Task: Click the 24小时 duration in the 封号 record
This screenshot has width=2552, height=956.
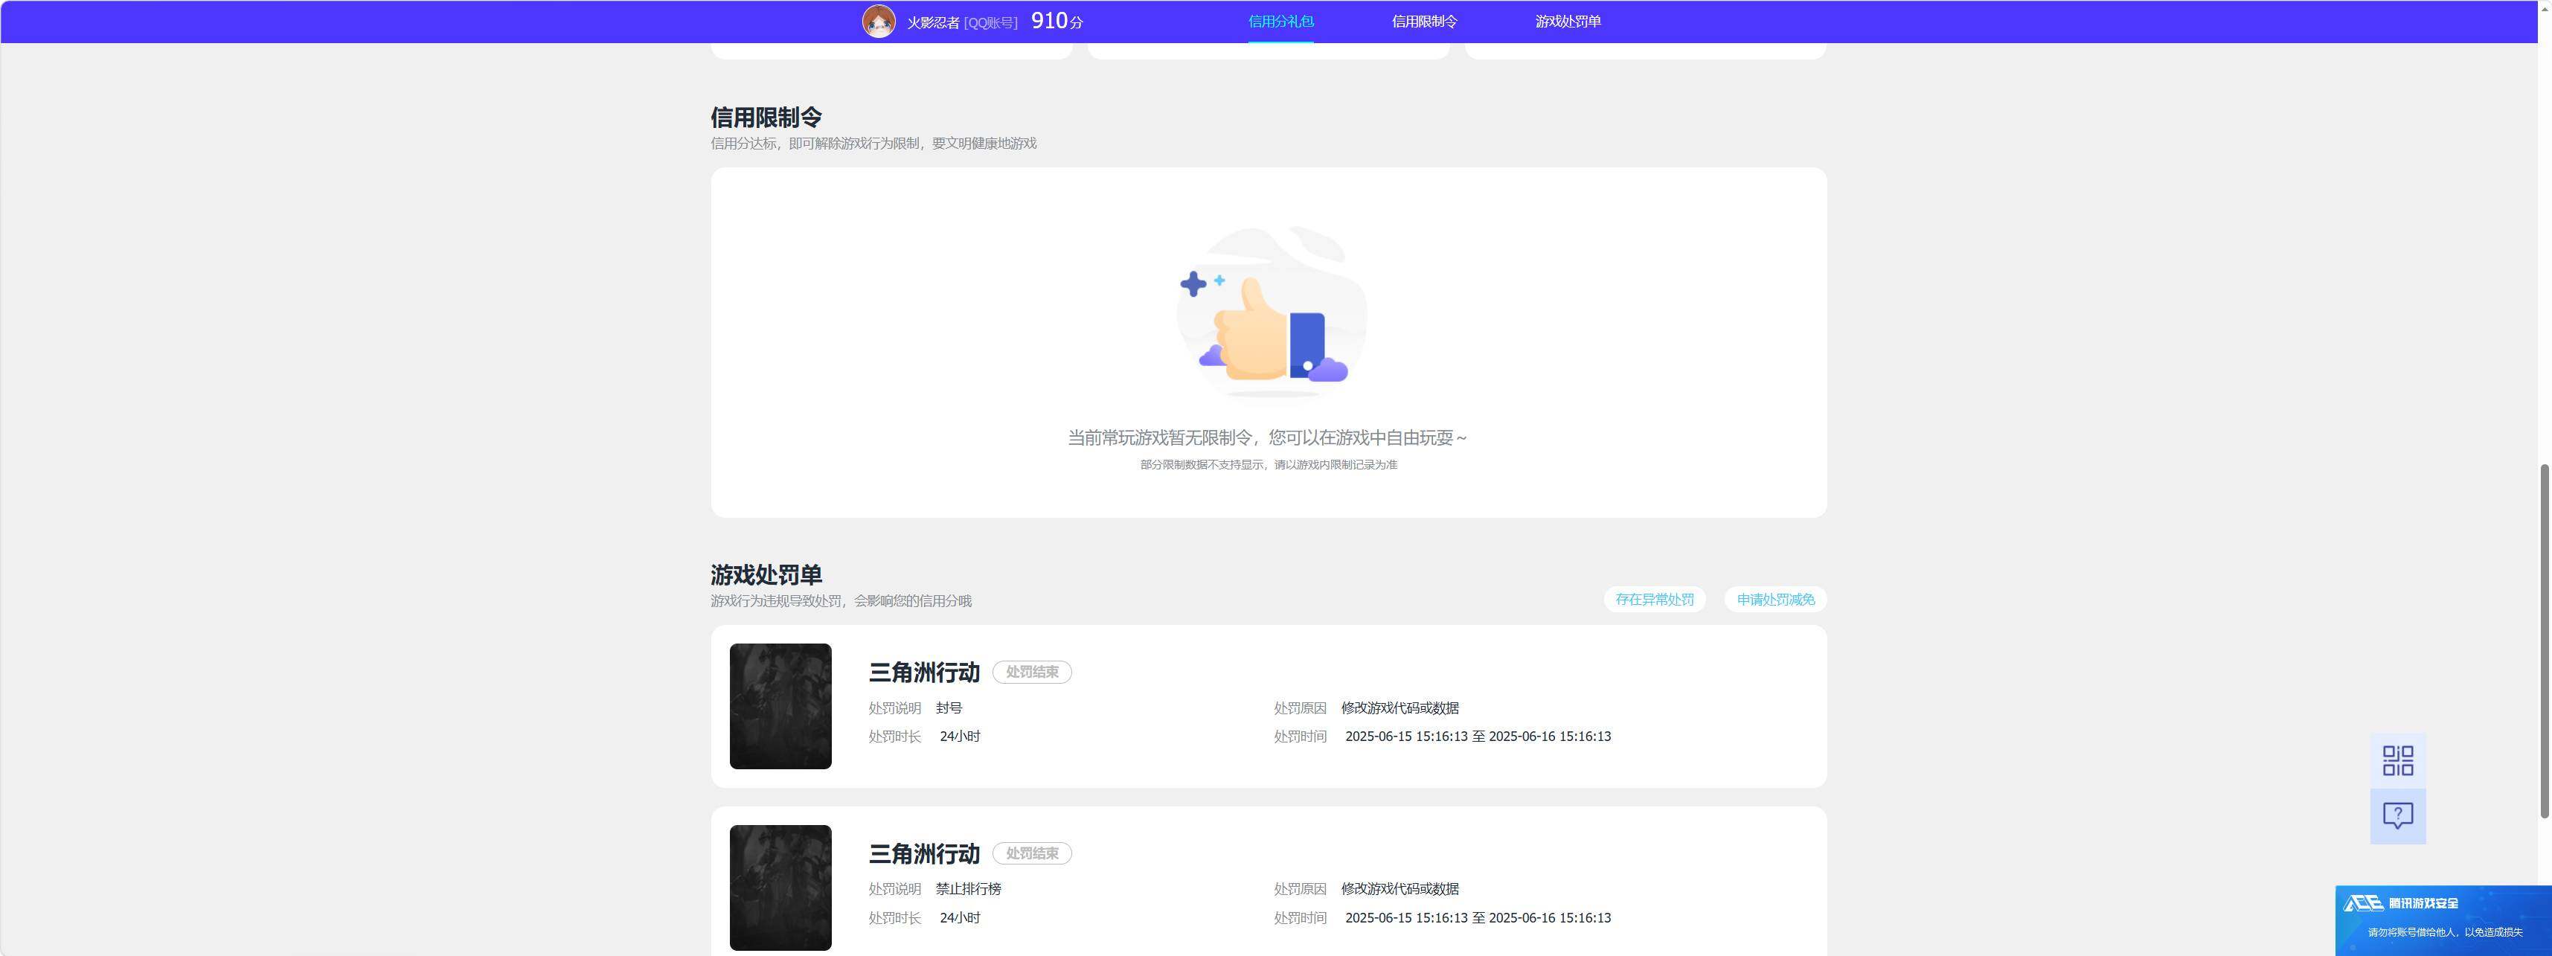Action: pos(960,736)
